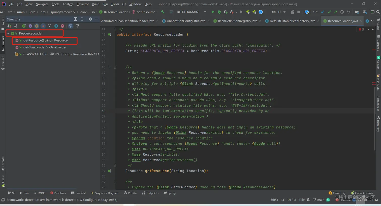Hide the Structure panel with minus icon

click(x=97, y=19)
